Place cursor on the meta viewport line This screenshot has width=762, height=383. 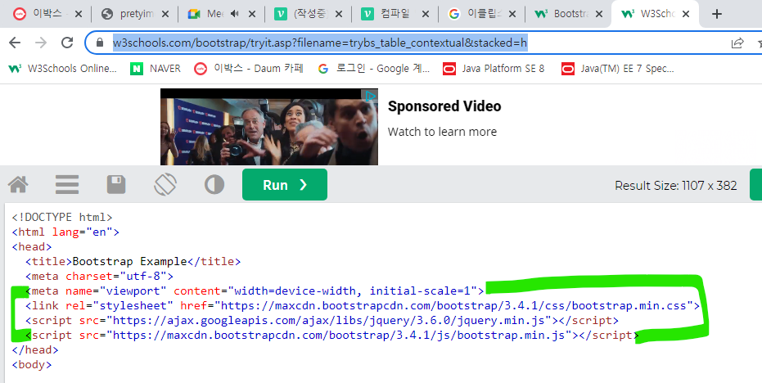click(255, 291)
